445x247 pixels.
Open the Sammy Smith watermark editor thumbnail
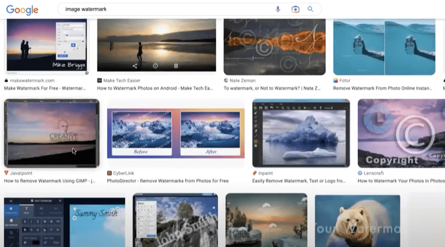tap(64, 222)
